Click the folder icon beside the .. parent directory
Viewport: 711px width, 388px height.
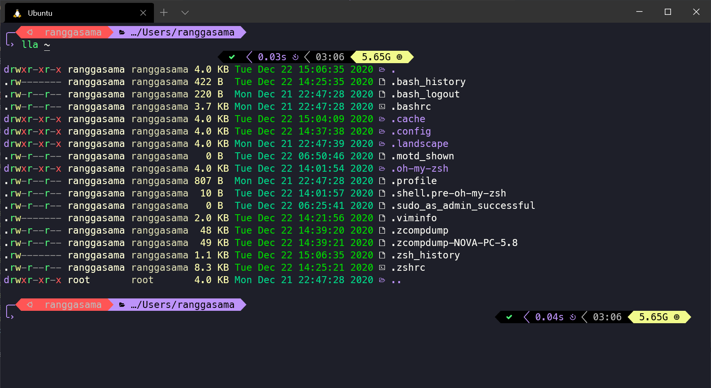[382, 280]
